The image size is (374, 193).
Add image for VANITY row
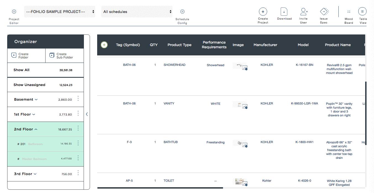point(245,106)
